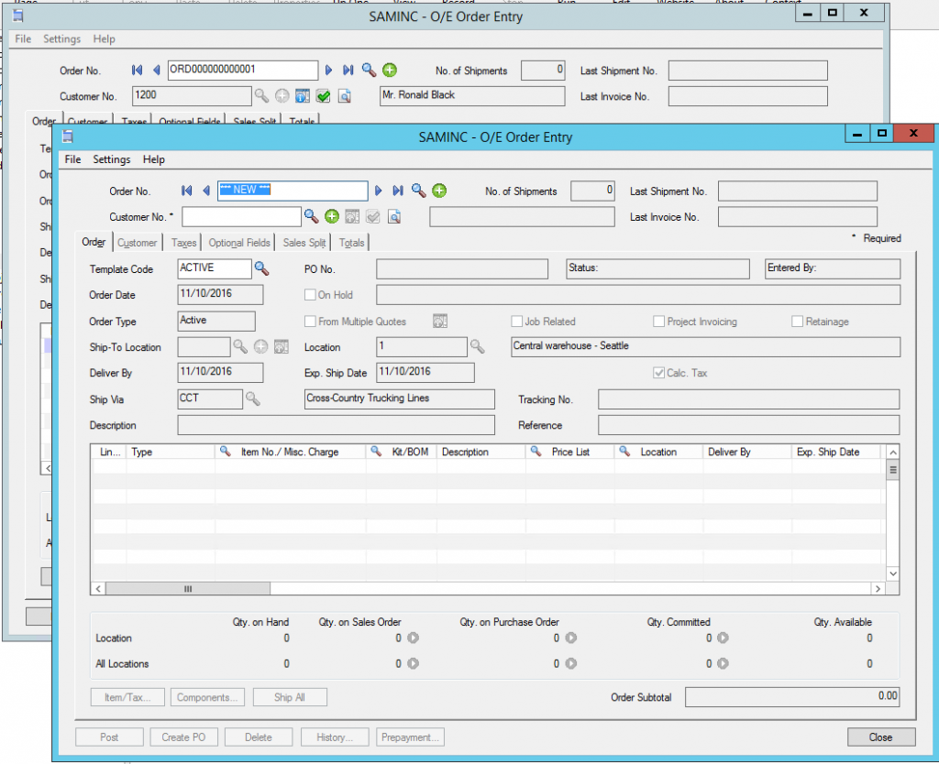Switch to the Order tab in front window
Viewport: 939px width, 764px height.
(x=94, y=243)
